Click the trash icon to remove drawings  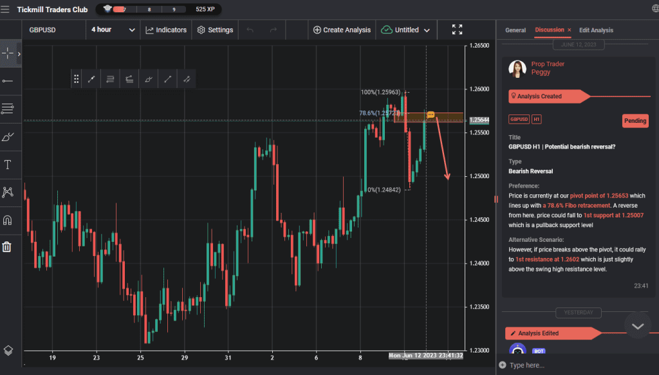(x=9, y=246)
